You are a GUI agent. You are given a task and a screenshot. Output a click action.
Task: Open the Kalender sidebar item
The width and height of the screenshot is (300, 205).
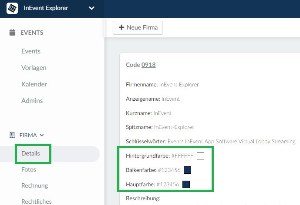pos(34,84)
